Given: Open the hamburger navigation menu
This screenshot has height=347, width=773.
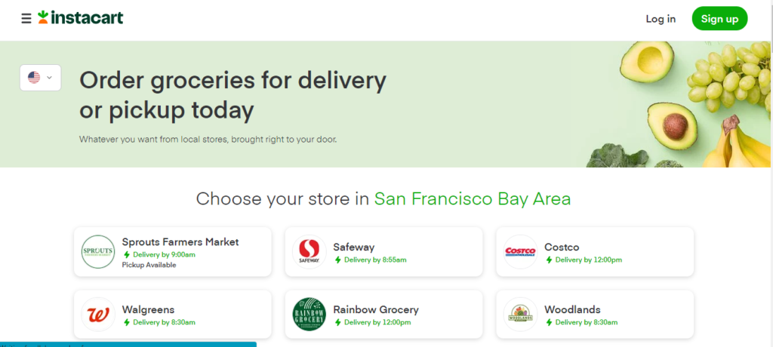Looking at the screenshot, I should tap(26, 18).
